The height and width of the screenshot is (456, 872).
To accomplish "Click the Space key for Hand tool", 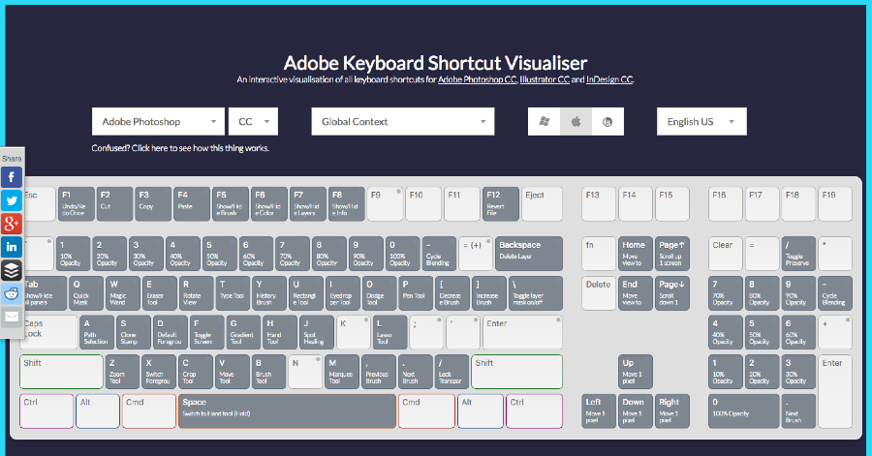I will pos(287,410).
